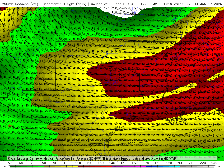
Task: Click the 100 value on the color scale
Action: pyautogui.click(x=67, y=163)
